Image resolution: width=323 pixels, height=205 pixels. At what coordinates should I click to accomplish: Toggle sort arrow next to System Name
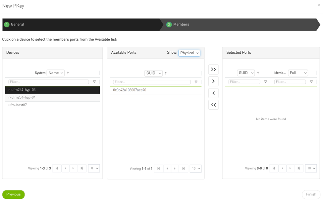pyautogui.click(x=68, y=73)
